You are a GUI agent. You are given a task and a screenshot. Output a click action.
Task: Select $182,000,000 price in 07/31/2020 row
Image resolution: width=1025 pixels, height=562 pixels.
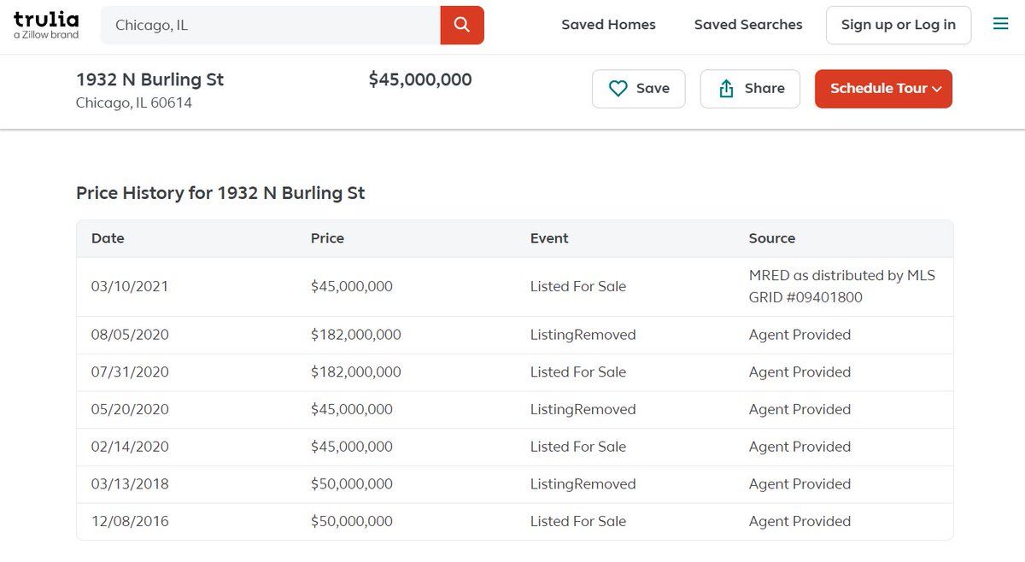pos(356,372)
